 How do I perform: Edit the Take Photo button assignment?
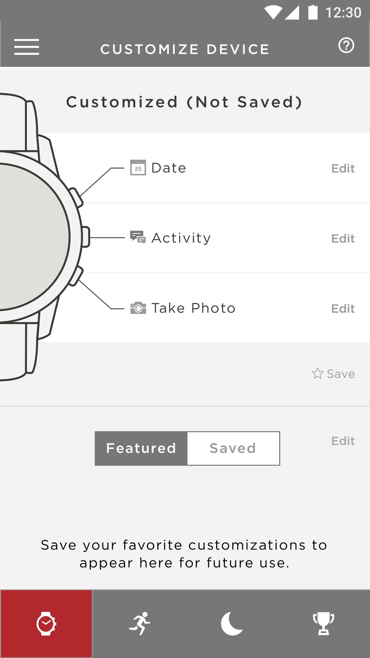(343, 308)
